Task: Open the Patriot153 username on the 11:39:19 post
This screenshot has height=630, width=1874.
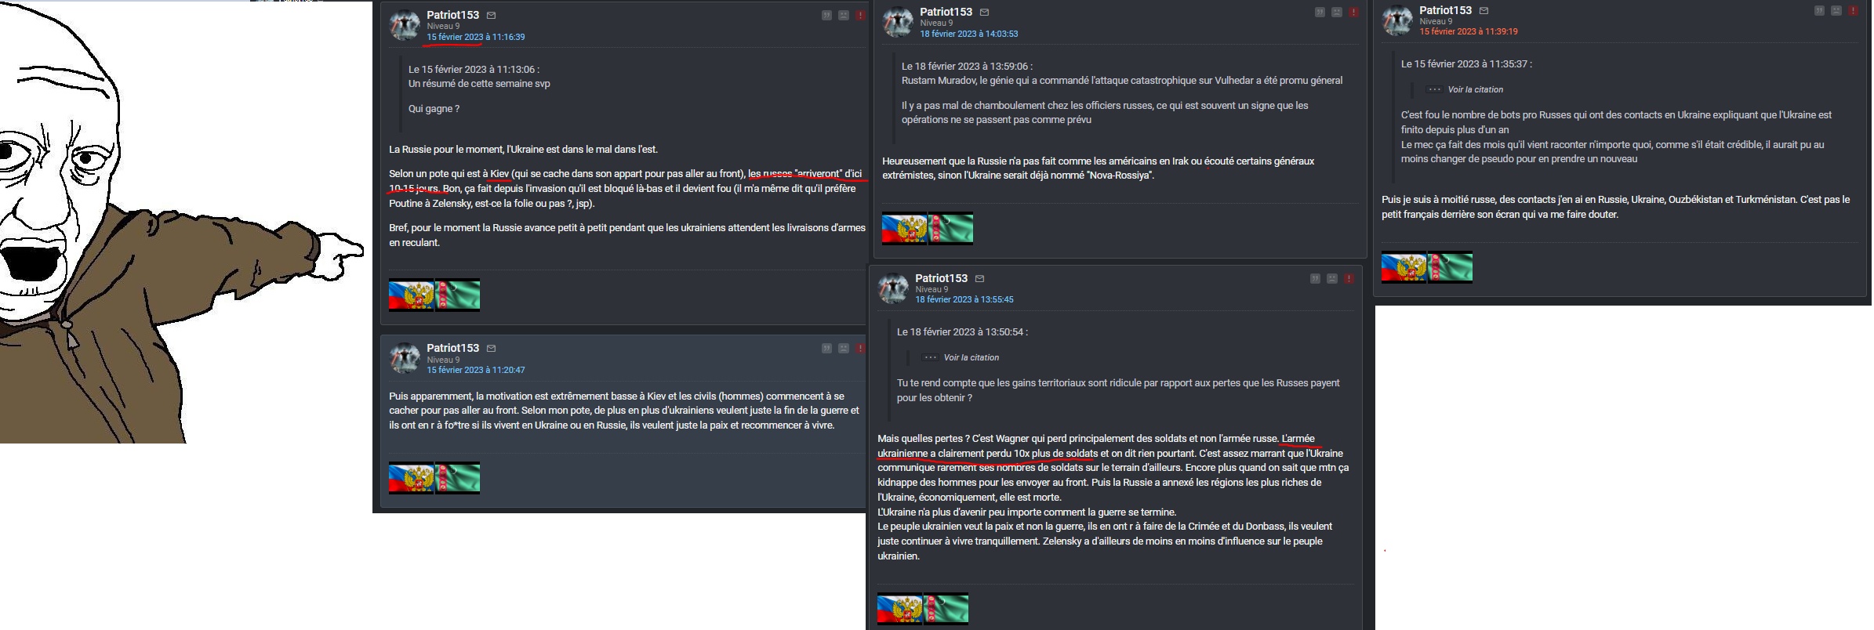Action: coord(1445,10)
